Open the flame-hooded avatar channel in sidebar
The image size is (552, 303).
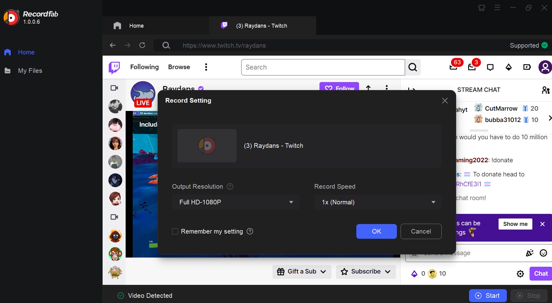(x=115, y=236)
